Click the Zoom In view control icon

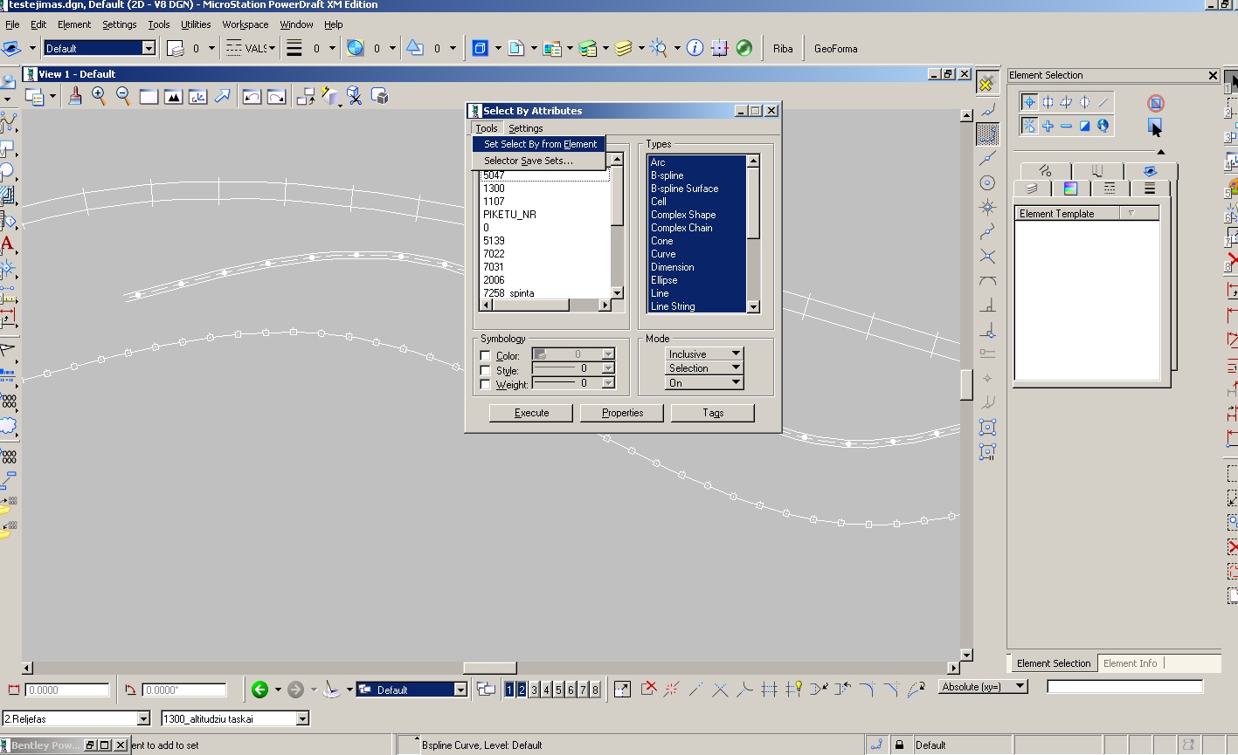pyautogui.click(x=99, y=97)
